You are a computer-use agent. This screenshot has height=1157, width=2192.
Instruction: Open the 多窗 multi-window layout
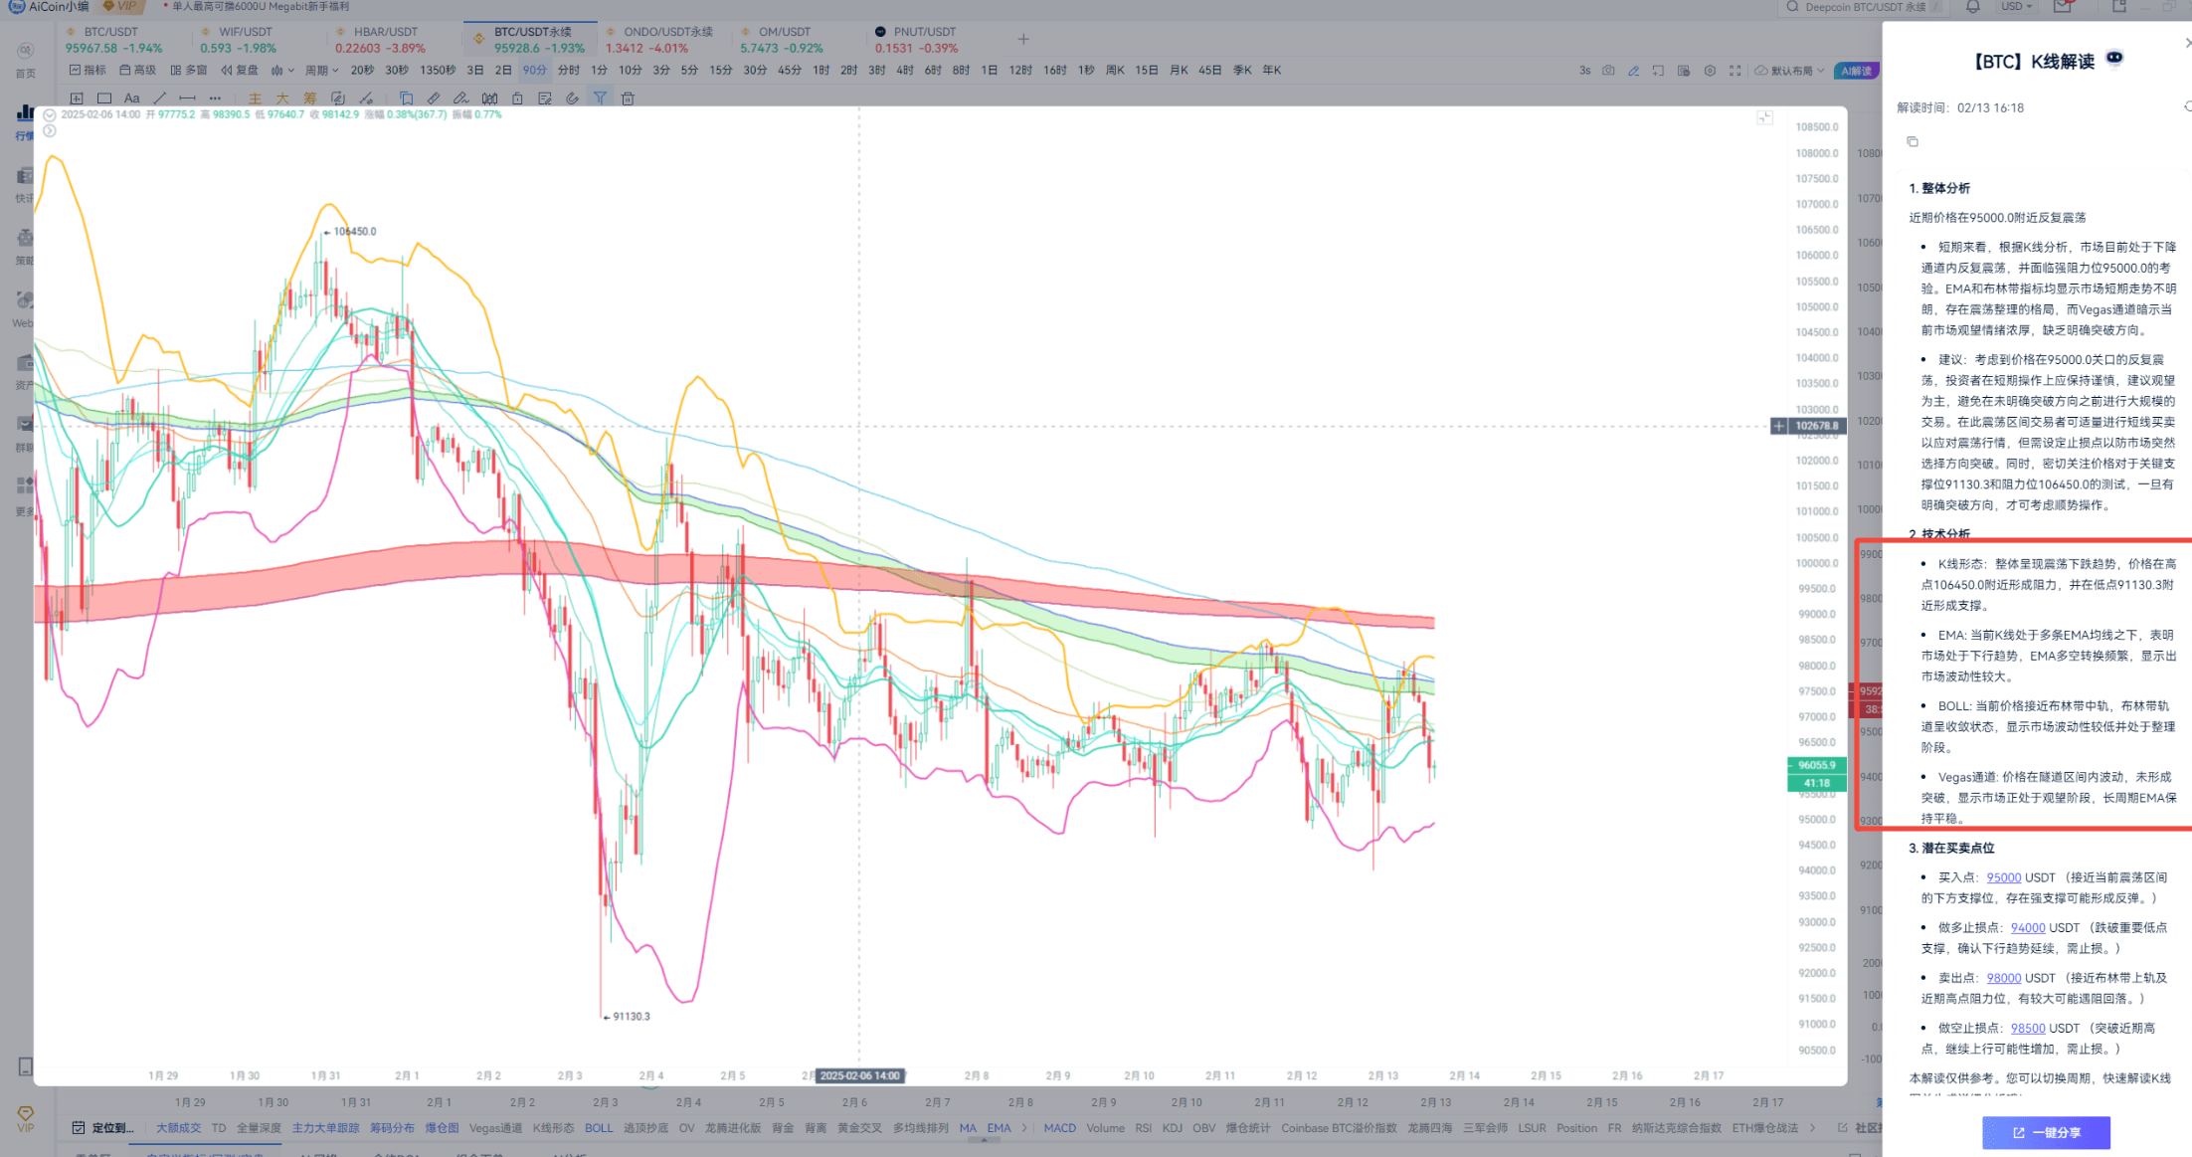[189, 71]
